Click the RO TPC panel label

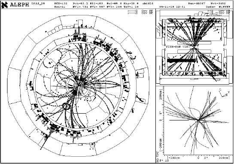(158, 156)
